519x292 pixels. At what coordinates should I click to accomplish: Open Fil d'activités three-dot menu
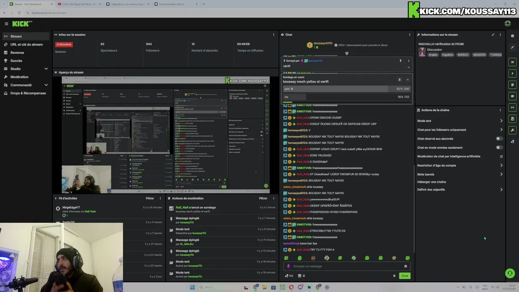pos(160,198)
